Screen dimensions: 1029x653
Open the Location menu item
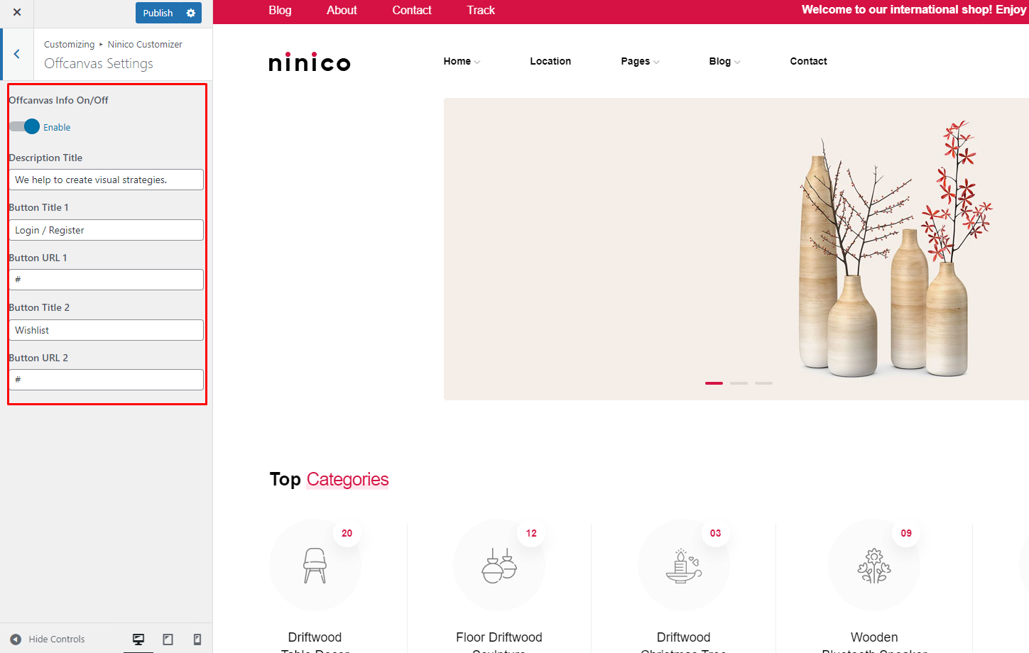(550, 61)
